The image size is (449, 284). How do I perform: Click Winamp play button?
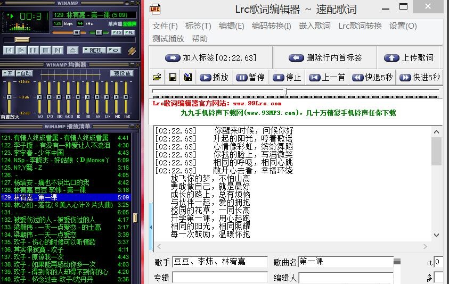tap(21, 51)
